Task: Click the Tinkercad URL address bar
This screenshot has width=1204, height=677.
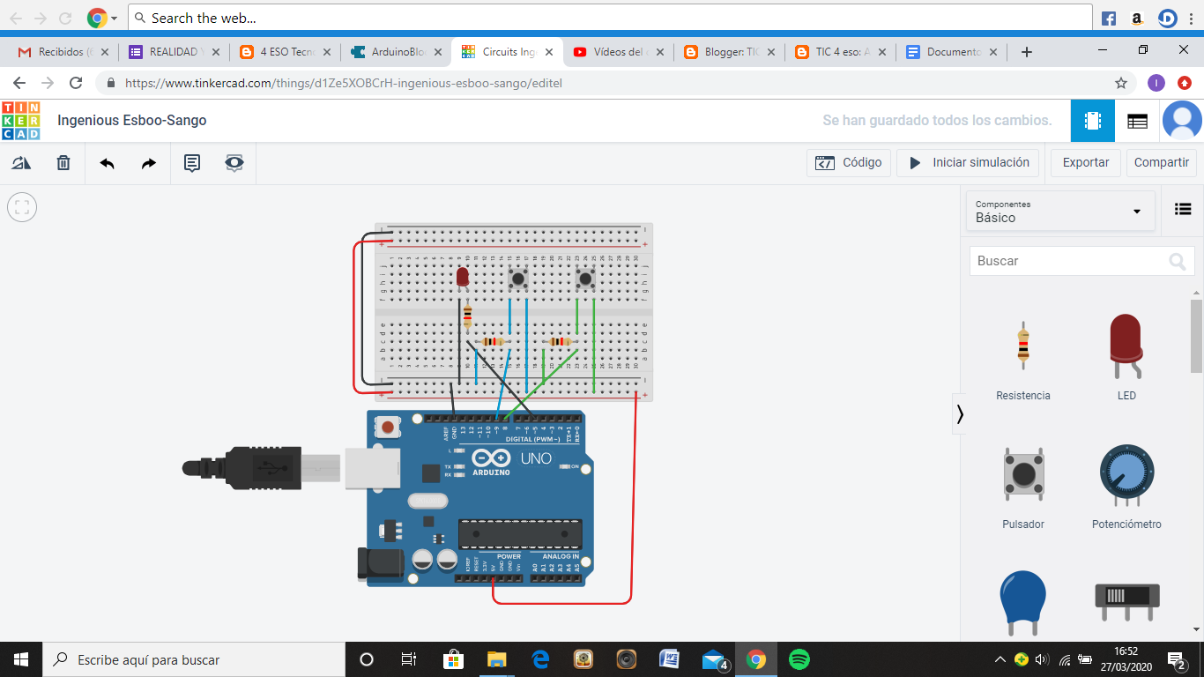Action: click(599, 83)
